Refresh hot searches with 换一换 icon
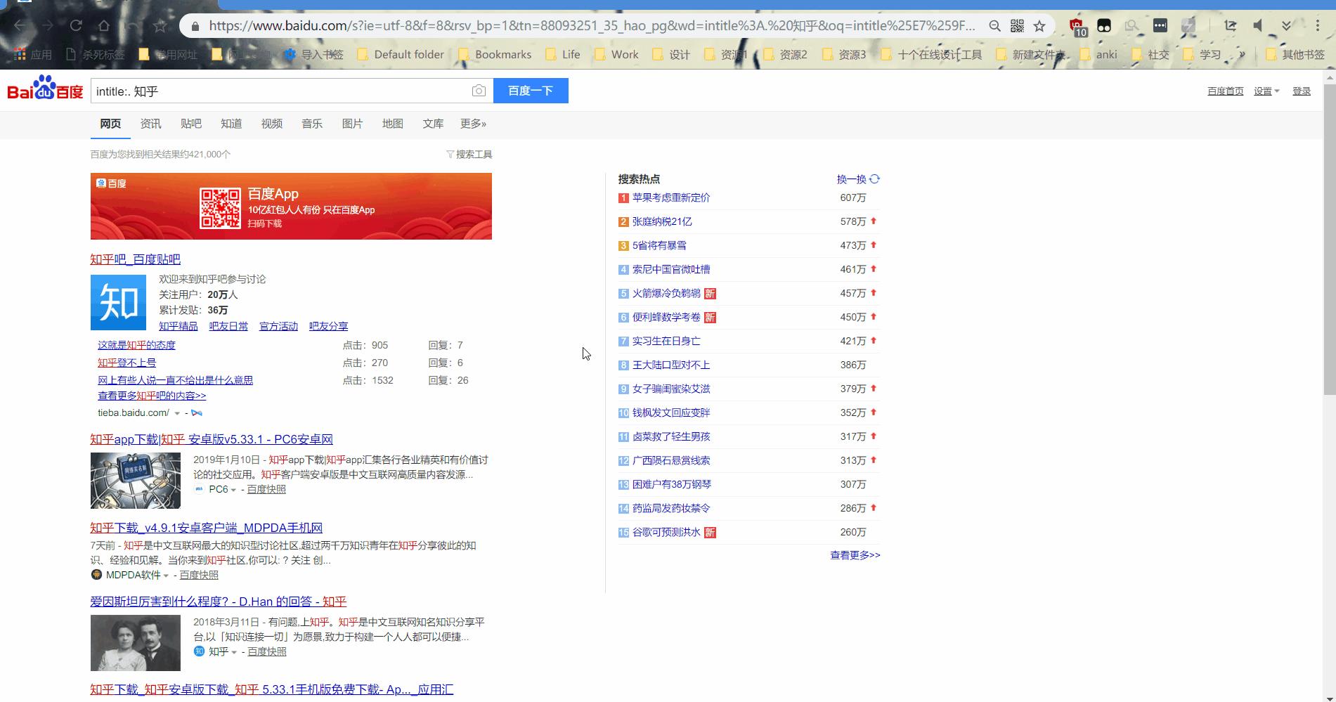The image size is (1336, 702). [875, 179]
